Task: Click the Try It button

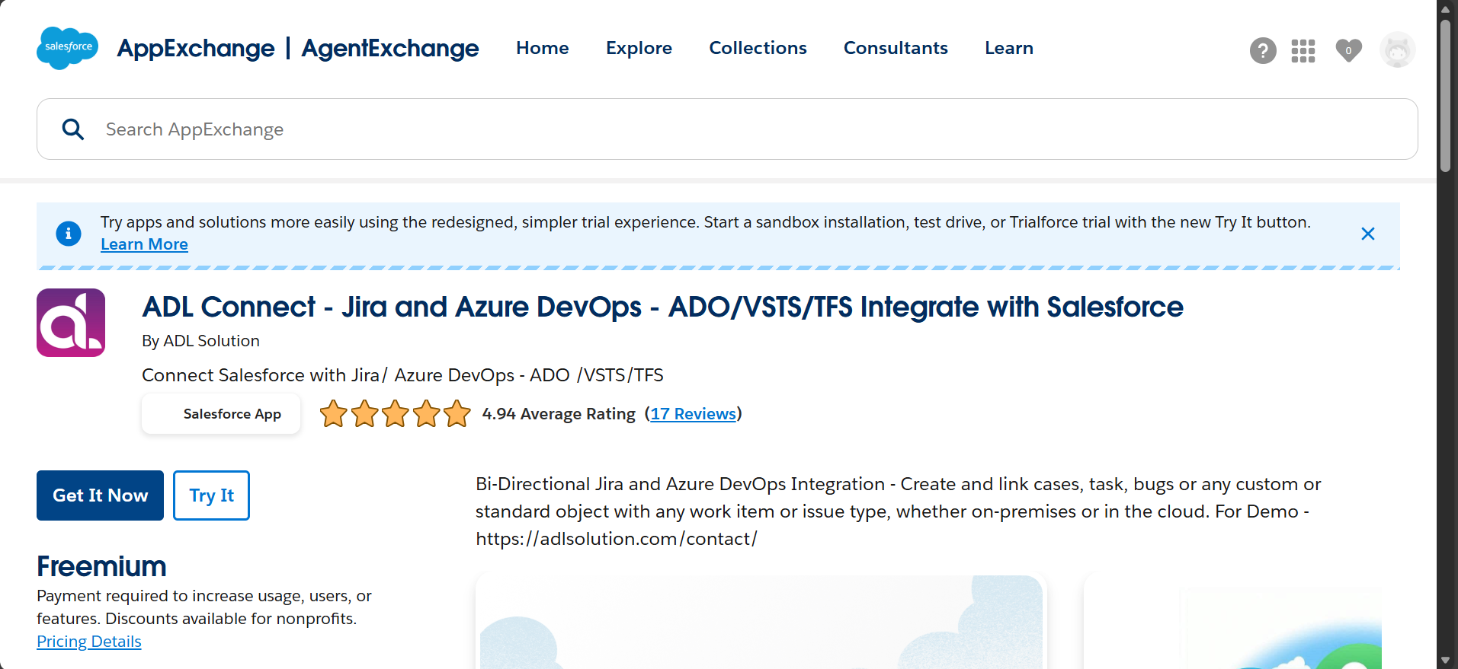Action: 211,495
